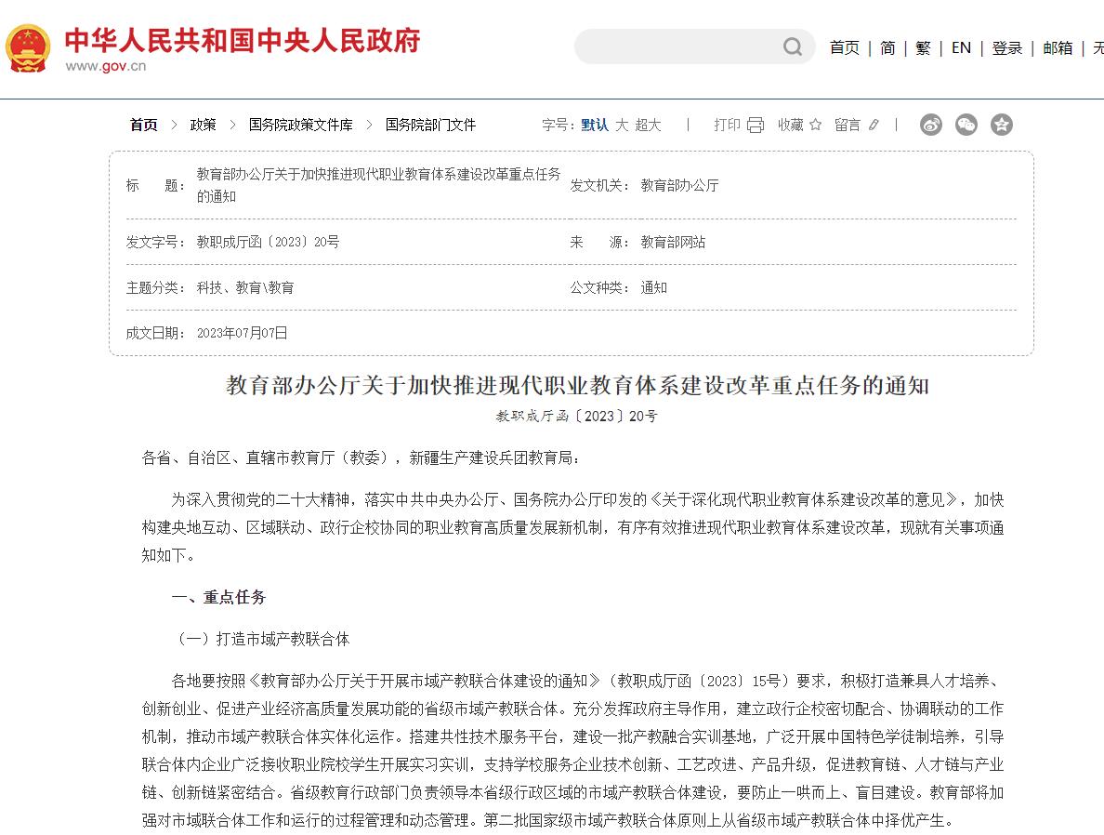Click the www.gov.cn address text
This screenshot has width=1104, height=835.
[106, 66]
